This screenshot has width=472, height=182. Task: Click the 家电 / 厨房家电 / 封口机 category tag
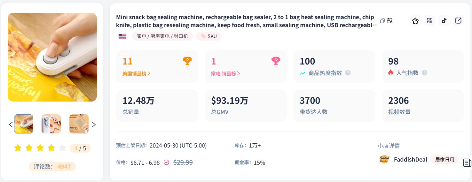pos(162,36)
